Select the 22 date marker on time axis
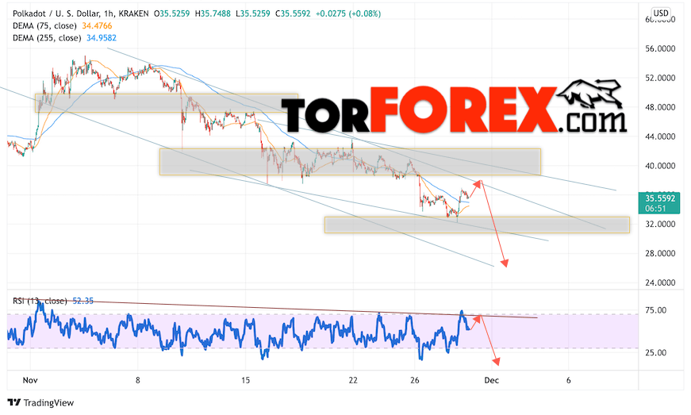691x415 pixels. click(x=353, y=380)
